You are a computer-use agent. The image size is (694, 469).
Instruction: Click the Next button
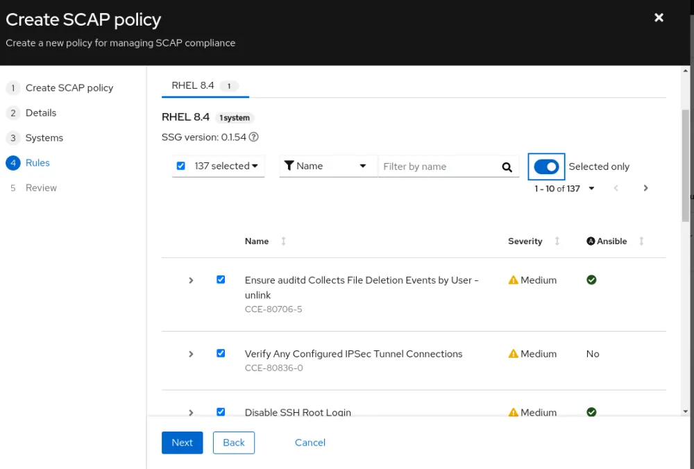coord(182,443)
